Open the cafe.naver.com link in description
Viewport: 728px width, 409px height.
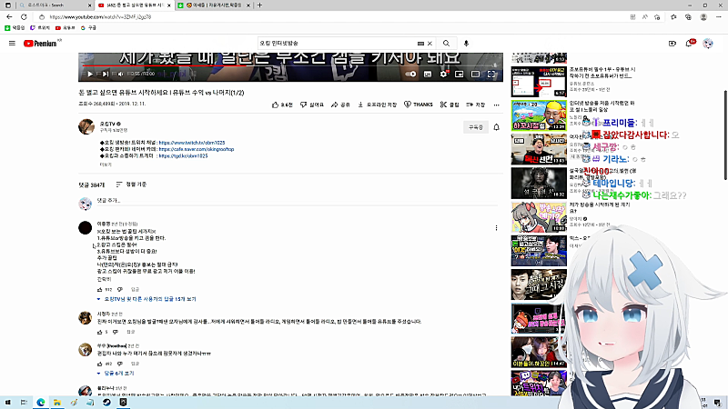[x=197, y=149]
